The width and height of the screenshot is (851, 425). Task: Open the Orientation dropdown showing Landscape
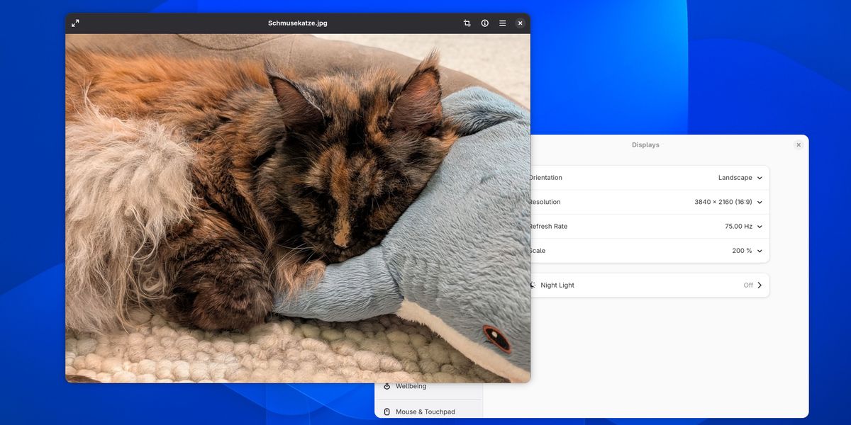pyautogui.click(x=740, y=178)
